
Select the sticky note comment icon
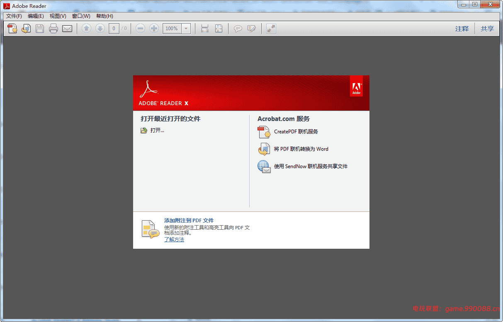point(238,28)
